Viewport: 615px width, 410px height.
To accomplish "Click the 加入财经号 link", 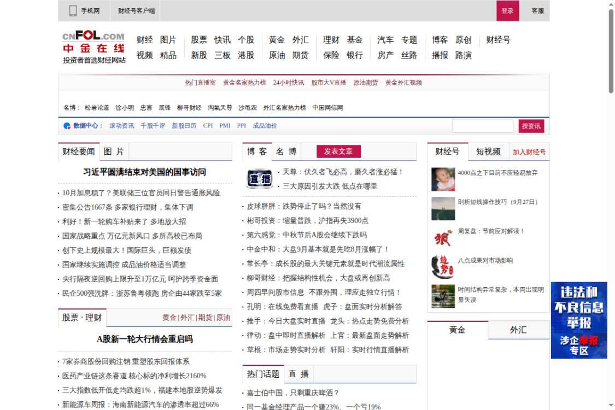I will pos(529,152).
